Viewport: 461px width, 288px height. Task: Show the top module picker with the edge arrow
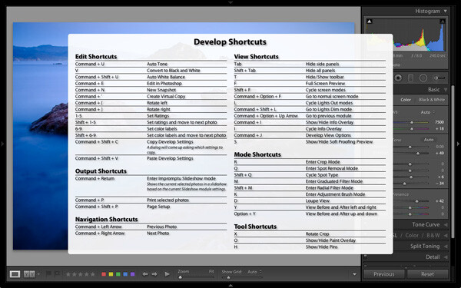click(230, 2)
